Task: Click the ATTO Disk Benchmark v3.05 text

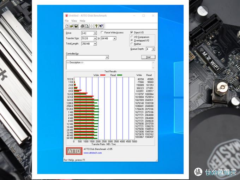Action: click(x=98, y=149)
